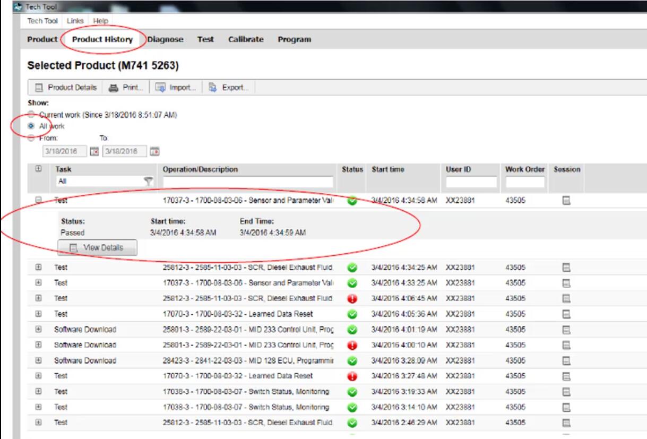The width and height of the screenshot is (647, 439).
Task: Open the To date calendar picker
Action: coord(154,151)
